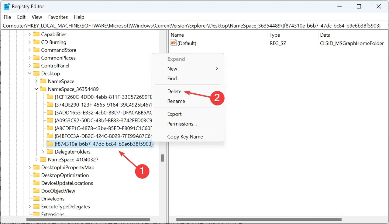Click the {3ADD1653-EB32 key folder icon

pyautogui.click(x=50, y=112)
